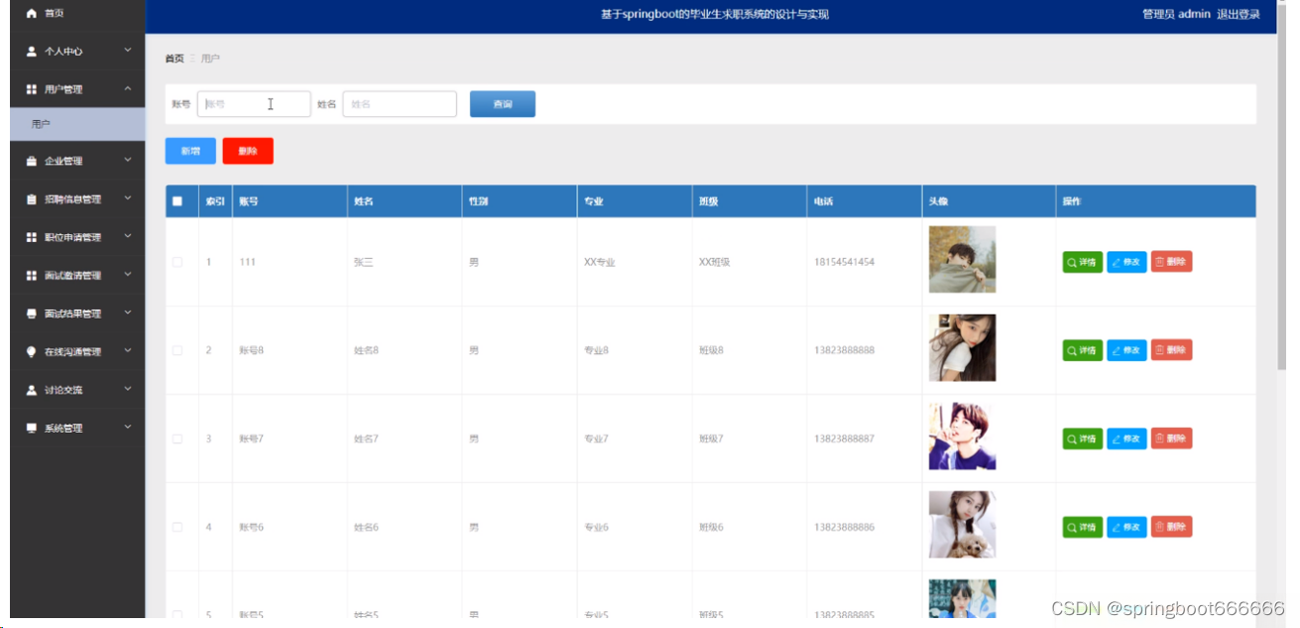
Task: Open 详情 for user 姓名6
Action: click(1082, 527)
